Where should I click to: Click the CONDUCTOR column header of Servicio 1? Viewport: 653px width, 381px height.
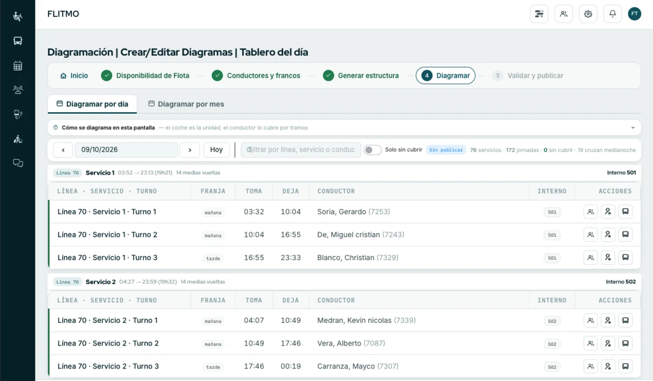[336, 191]
